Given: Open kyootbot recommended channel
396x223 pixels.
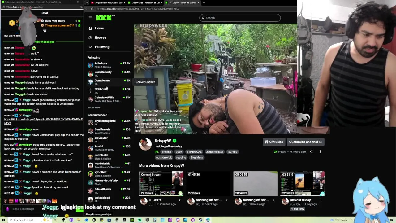Looking at the screenshot, I should 109,173.
